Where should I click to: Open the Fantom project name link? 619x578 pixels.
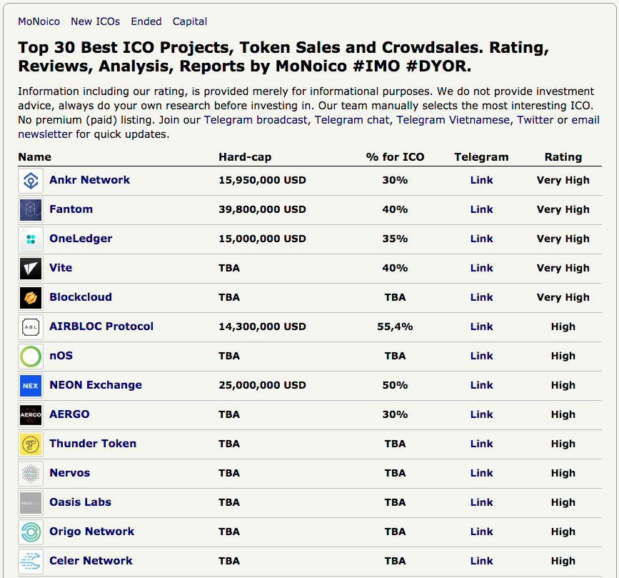tap(71, 209)
